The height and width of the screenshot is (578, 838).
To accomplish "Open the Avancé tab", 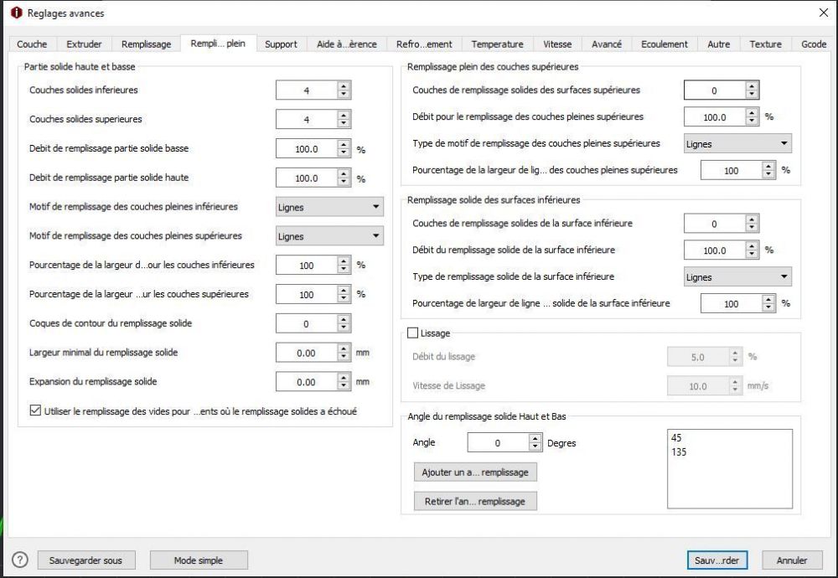I will 607,44.
